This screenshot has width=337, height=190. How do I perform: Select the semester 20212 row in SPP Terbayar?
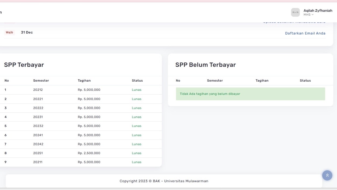[x=38, y=90]
